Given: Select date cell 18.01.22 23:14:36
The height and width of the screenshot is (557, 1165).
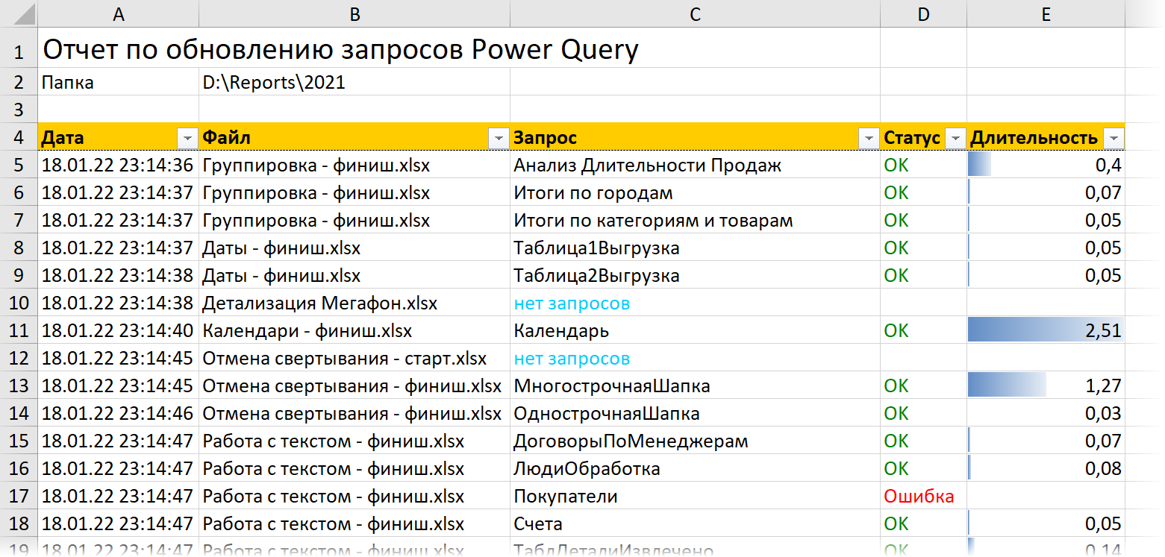Looking at the screenshot, I should 118,165.
